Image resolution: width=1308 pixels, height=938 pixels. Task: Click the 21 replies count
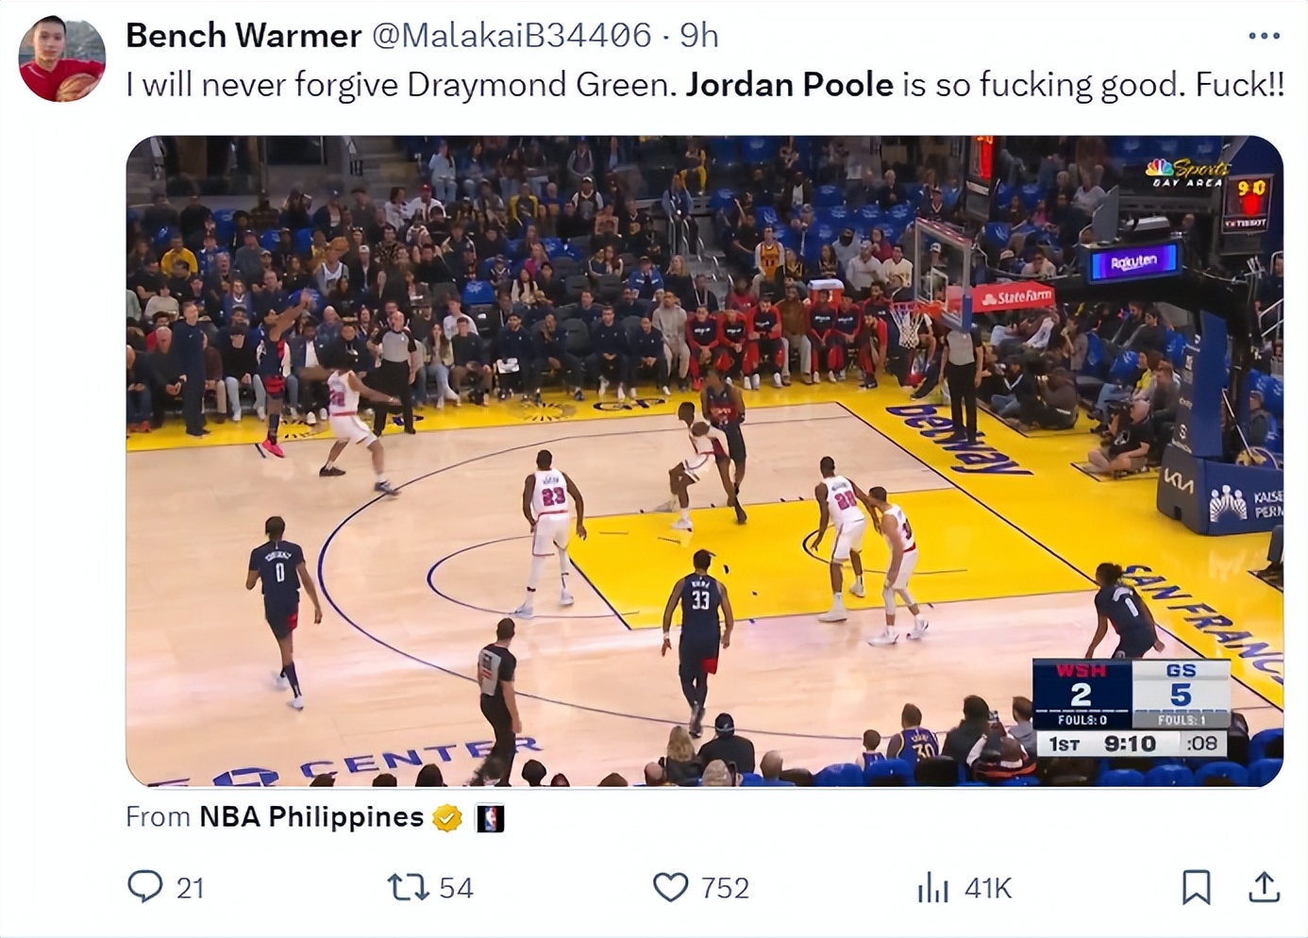190,888
